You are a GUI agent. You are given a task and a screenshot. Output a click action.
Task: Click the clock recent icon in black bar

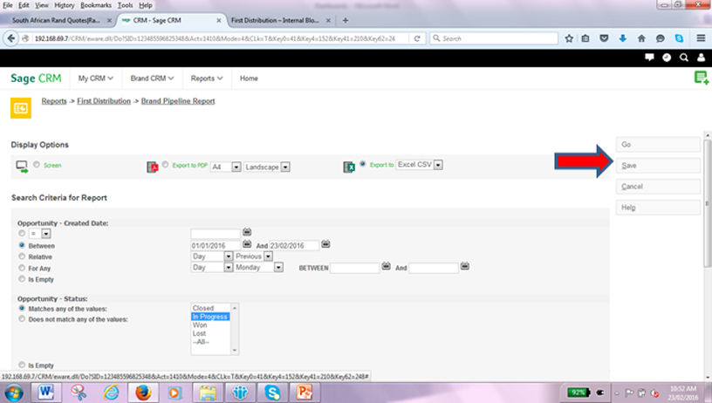tap(667, 58)
